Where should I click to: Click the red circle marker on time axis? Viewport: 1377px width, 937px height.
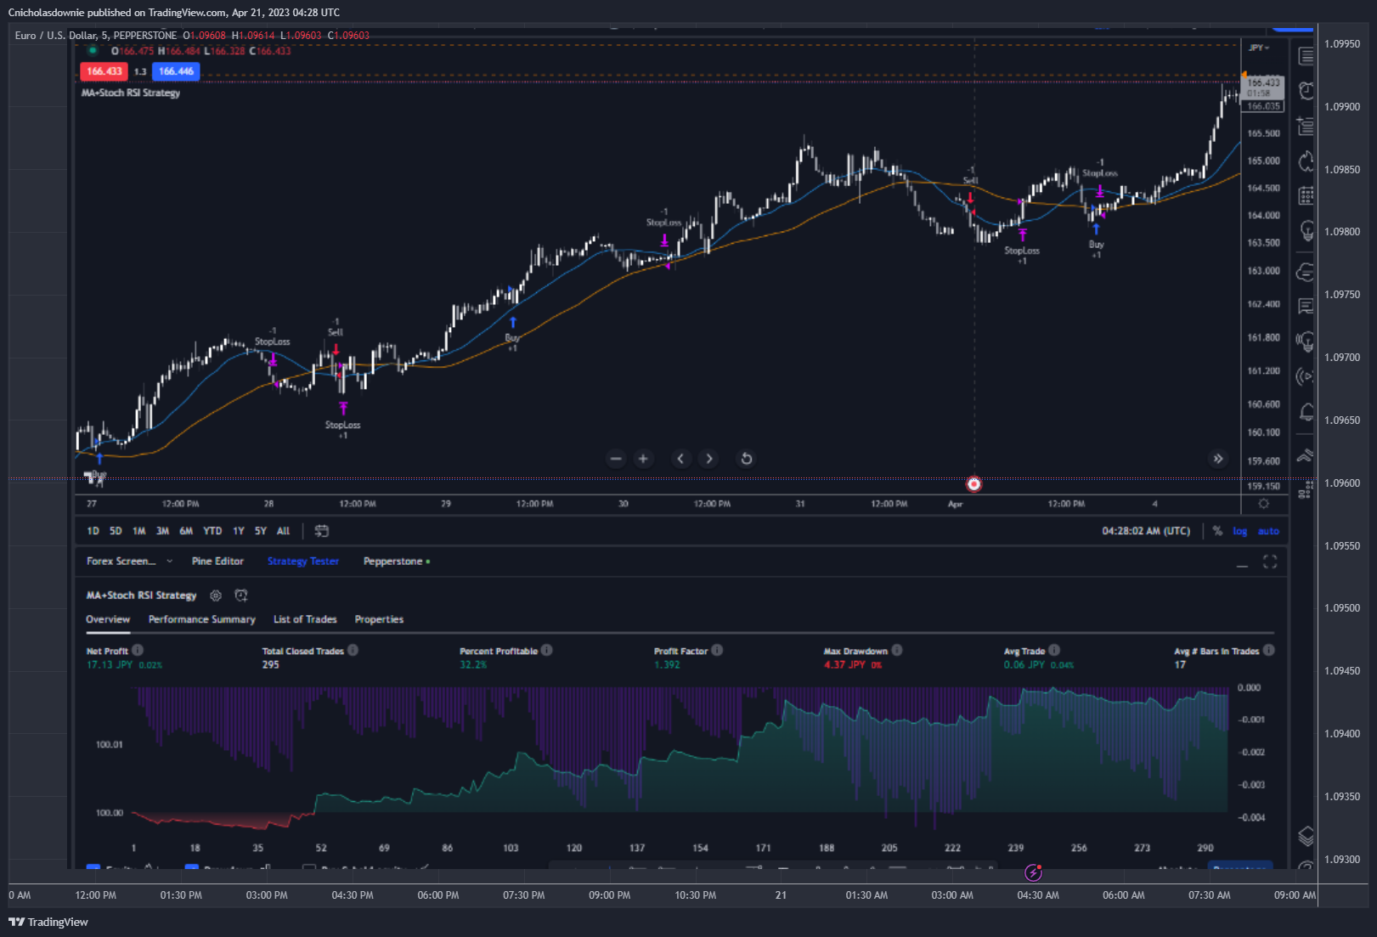(x=973, y=484)
